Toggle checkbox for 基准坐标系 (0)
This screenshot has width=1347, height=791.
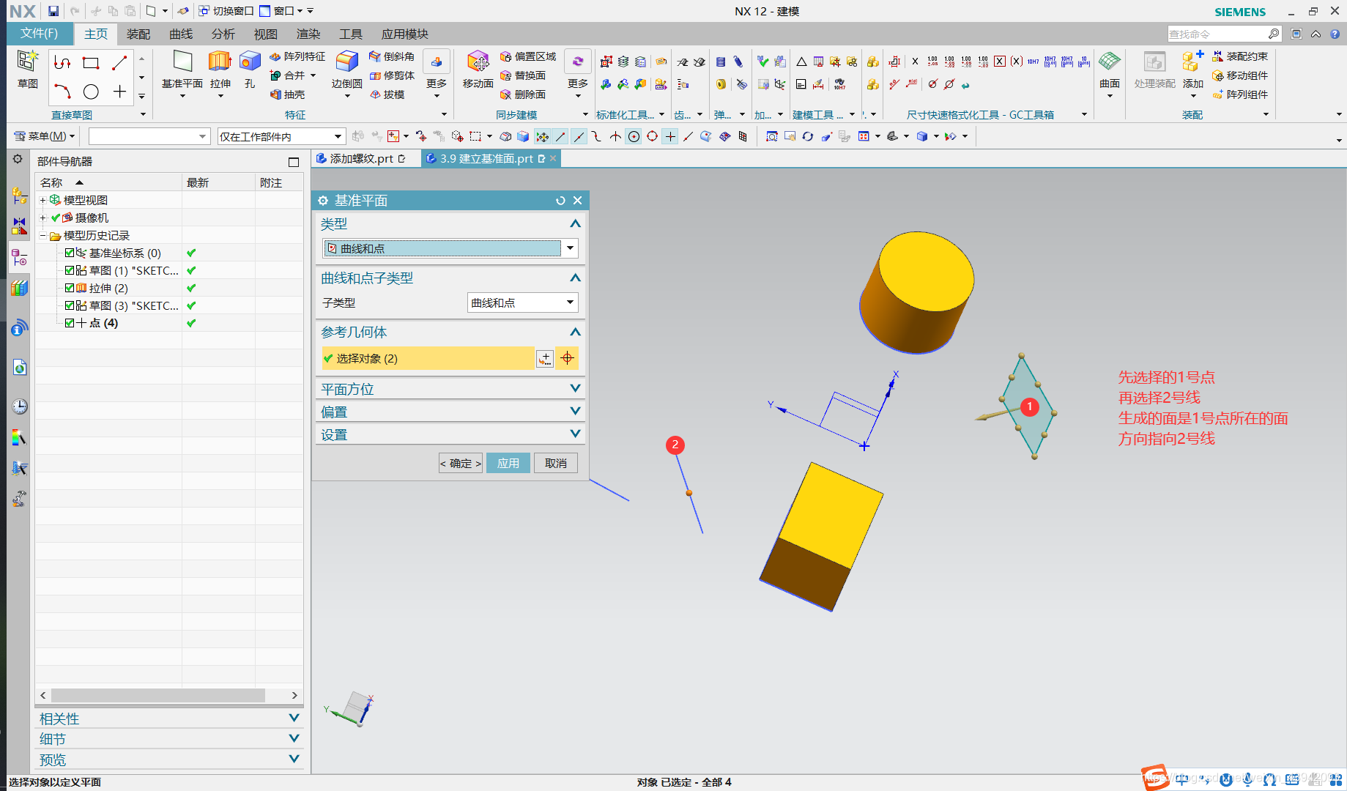coord(70,253)
